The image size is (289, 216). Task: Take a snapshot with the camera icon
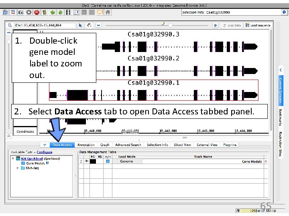coord(20,12)
